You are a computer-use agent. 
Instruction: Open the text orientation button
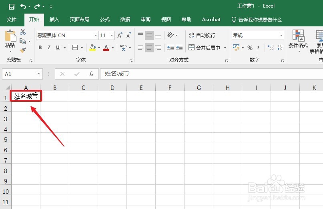point(171,35)
